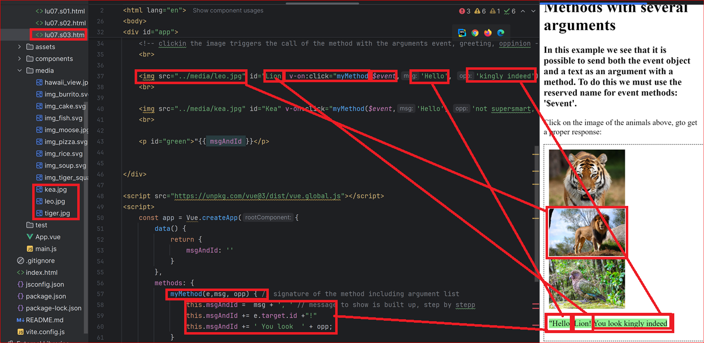Click the tiger image in the preview

point(587,178)
